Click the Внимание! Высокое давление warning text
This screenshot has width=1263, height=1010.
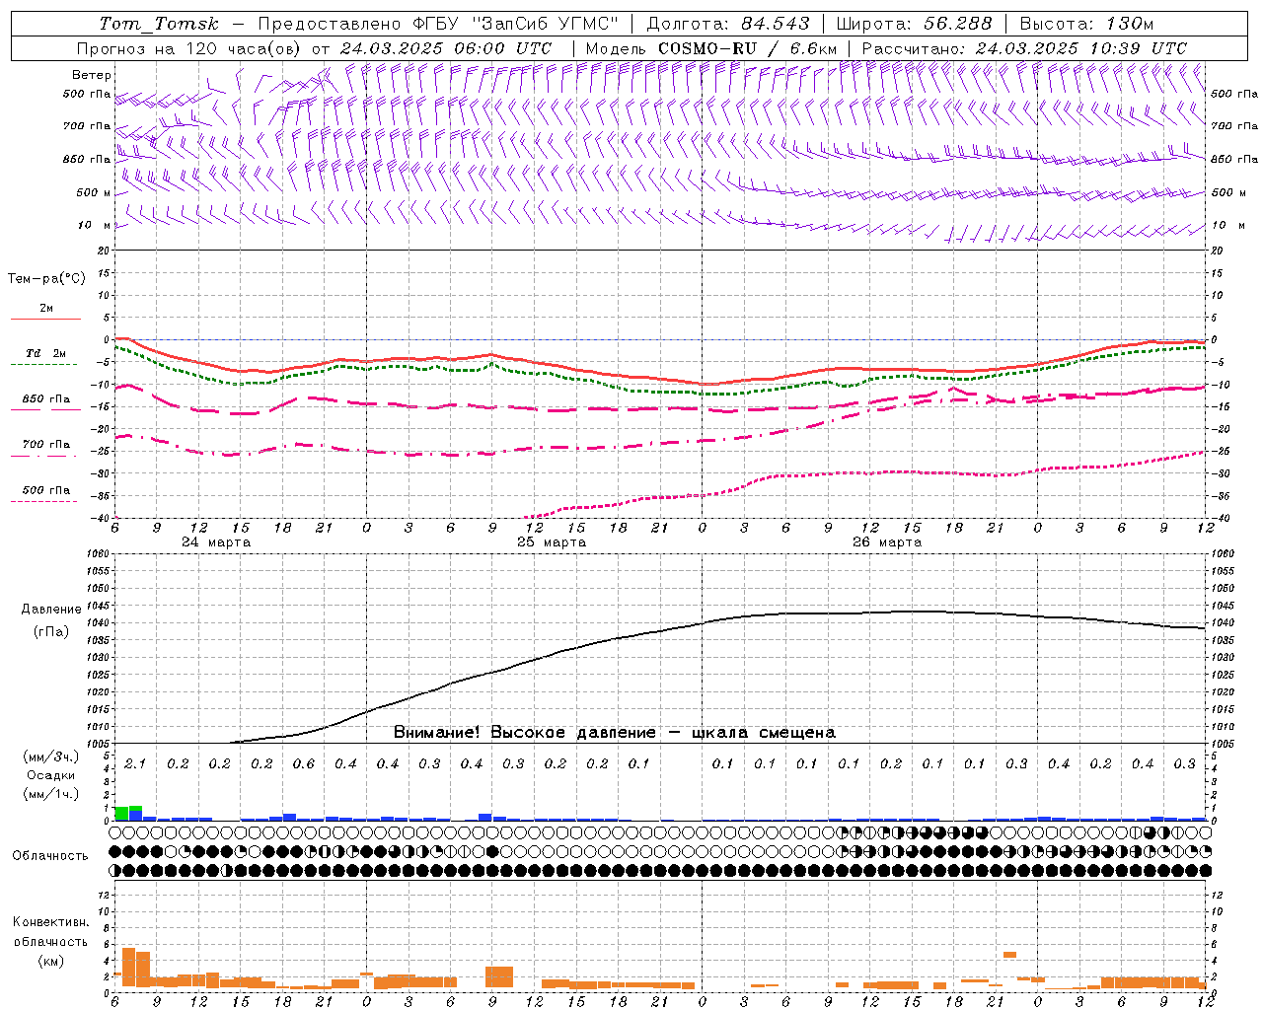click(615, 733)
